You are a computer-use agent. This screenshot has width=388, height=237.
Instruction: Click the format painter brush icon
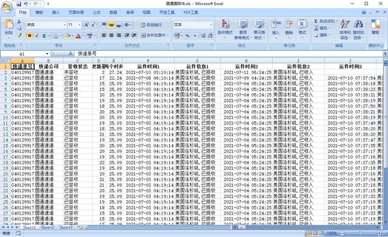coord(19,36)
